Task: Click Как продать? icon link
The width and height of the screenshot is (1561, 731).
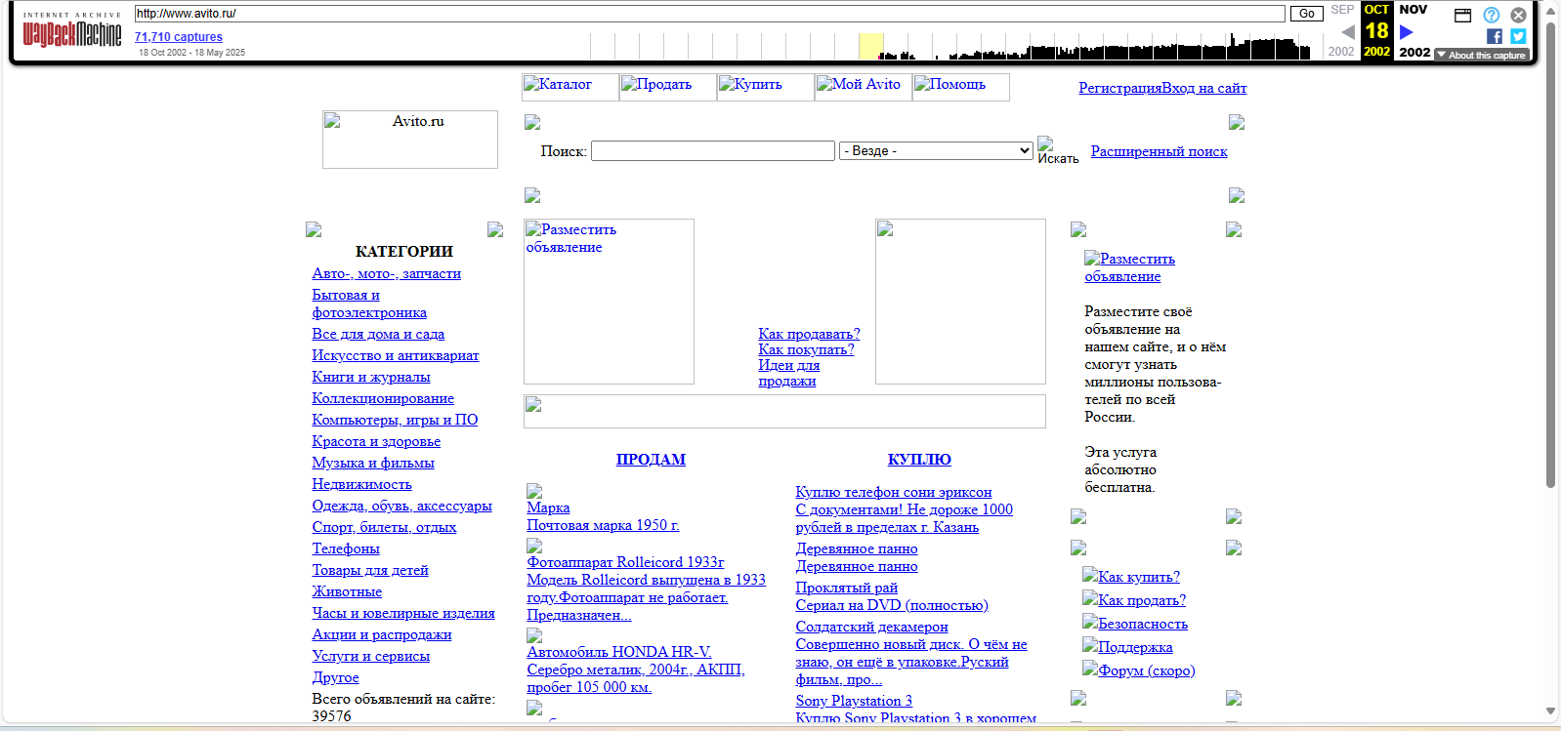Action: click(1134, 599)
